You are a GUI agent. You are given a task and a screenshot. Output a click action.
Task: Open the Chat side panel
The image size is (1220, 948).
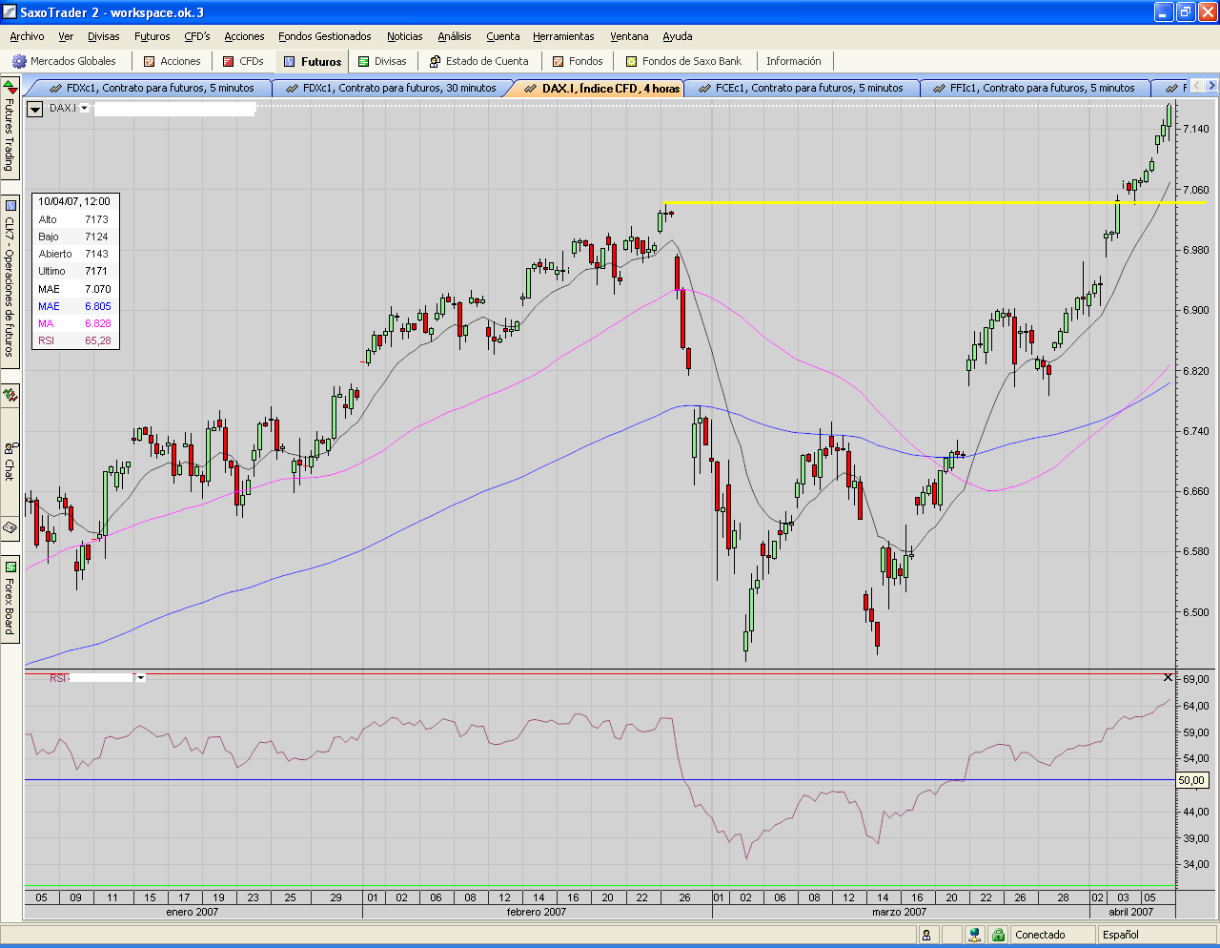click(x=10, y=462)
